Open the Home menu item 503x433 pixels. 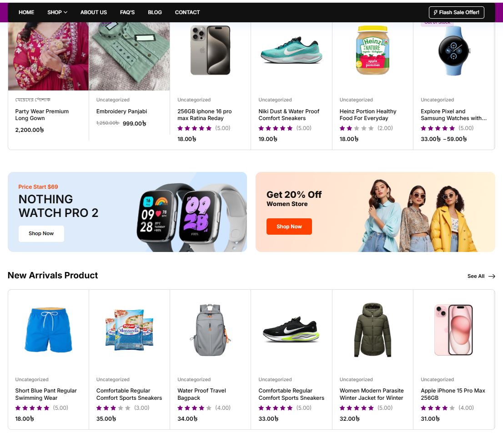pos(26,12)
